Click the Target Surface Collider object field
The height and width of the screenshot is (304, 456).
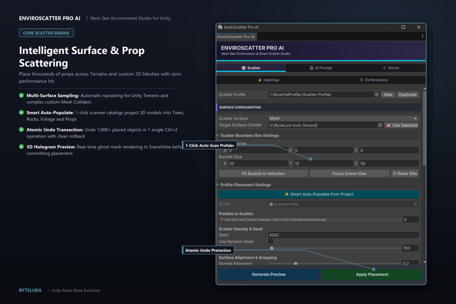coord(326,125)
